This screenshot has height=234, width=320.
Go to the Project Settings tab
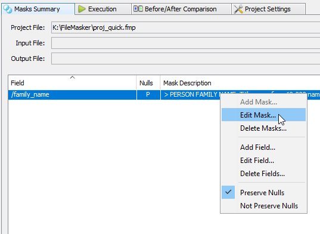point(268,9)
